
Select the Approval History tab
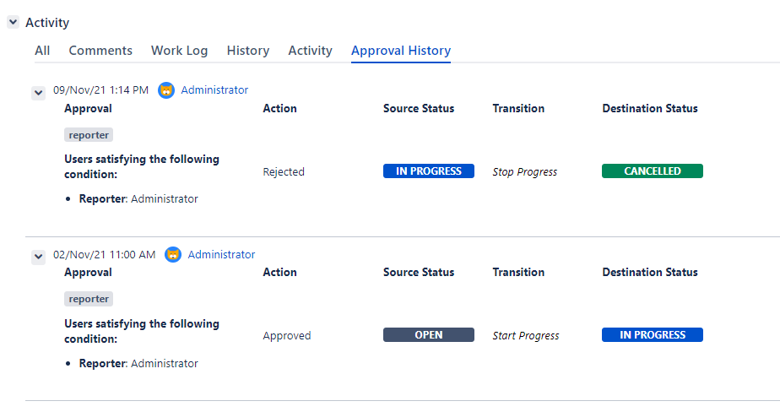[x=401, y=51]
